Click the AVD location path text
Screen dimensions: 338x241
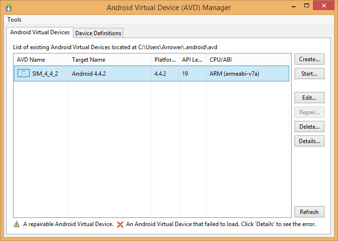point(178,47)
